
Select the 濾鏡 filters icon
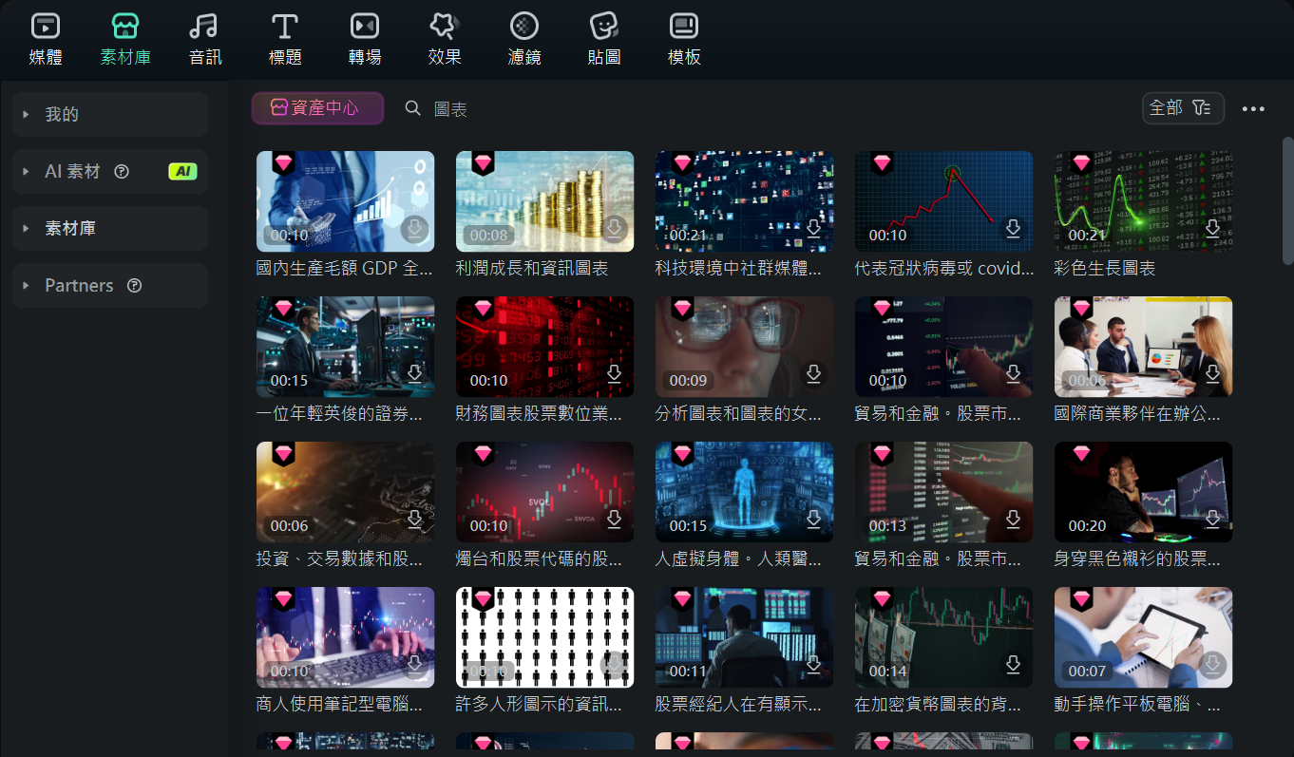[524, 39]
